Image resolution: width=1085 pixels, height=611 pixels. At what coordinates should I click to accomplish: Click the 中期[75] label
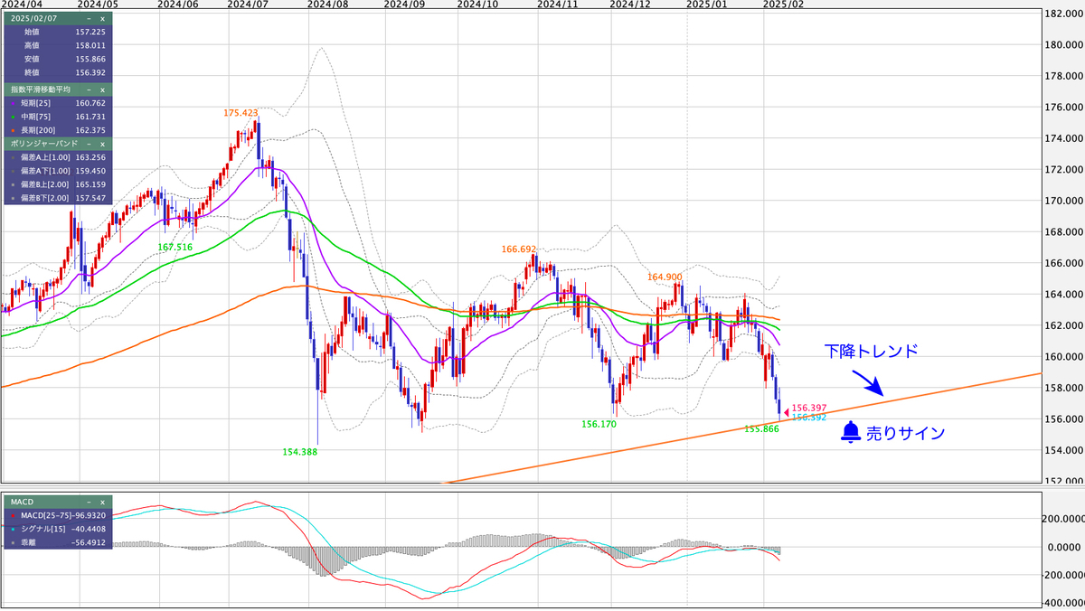coord(38,117)
